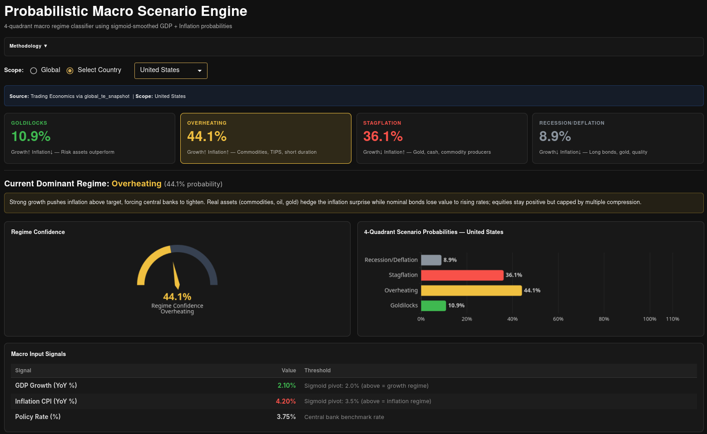707x434 pixels.
Task: Select the Policy Rate (%) row
Action: point(354,417)
